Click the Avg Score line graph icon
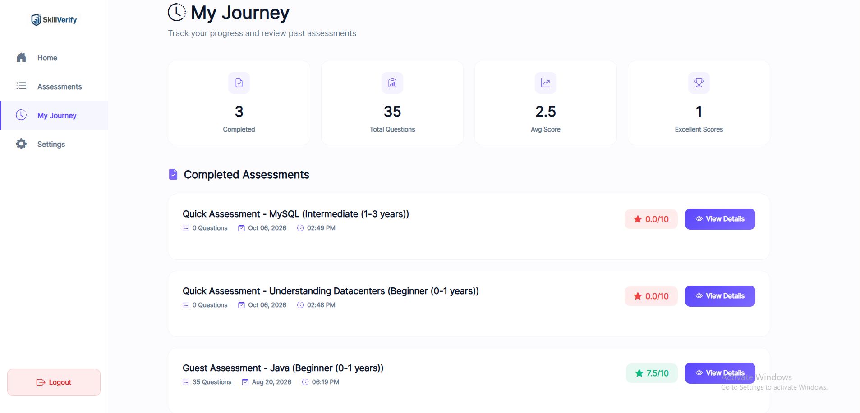The height and width of the screenshot is (413, 860). [546, 83]
